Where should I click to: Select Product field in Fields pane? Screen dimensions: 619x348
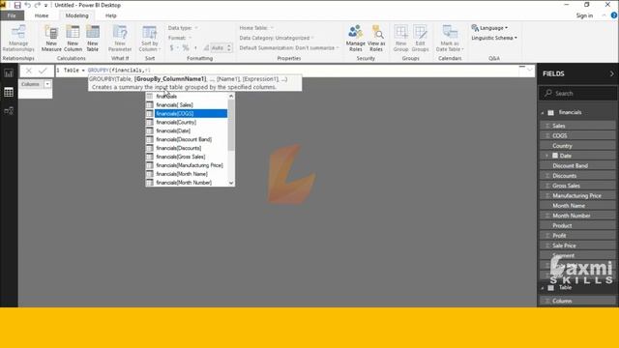[x=578, y=225]
